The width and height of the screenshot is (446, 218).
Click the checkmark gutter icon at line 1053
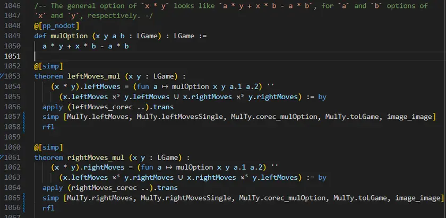tap(2, 76)
